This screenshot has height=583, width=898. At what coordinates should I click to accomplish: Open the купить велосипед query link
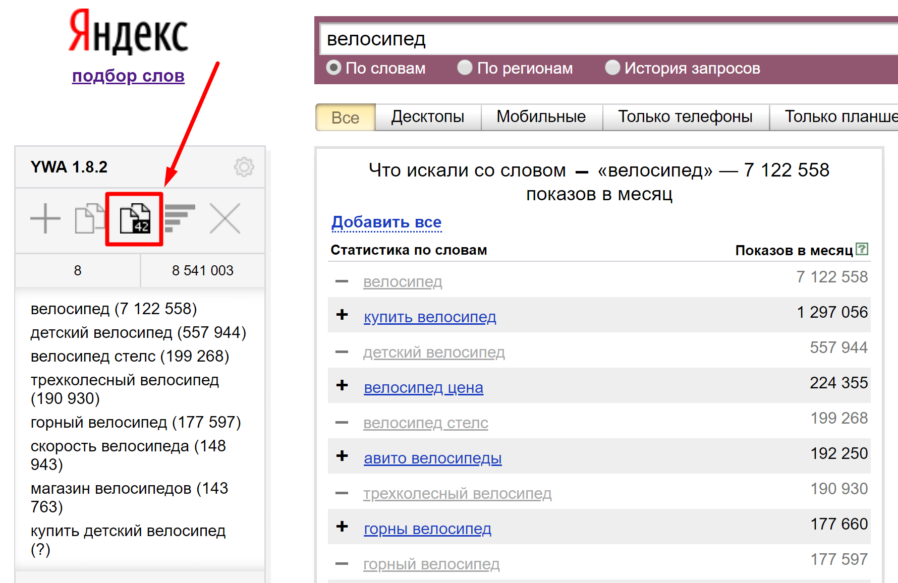click(430, 317)
